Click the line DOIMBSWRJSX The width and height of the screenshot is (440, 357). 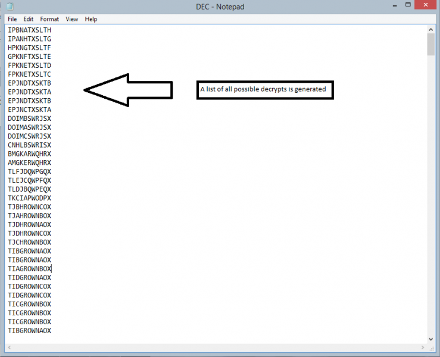click(30, 118)
